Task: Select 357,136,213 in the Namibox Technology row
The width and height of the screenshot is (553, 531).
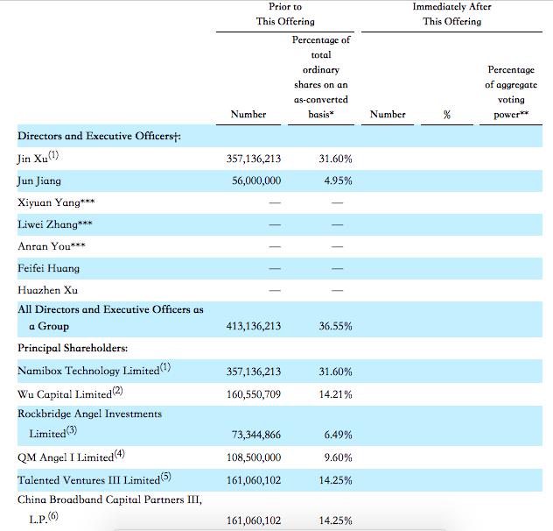Action: [254, 372]
